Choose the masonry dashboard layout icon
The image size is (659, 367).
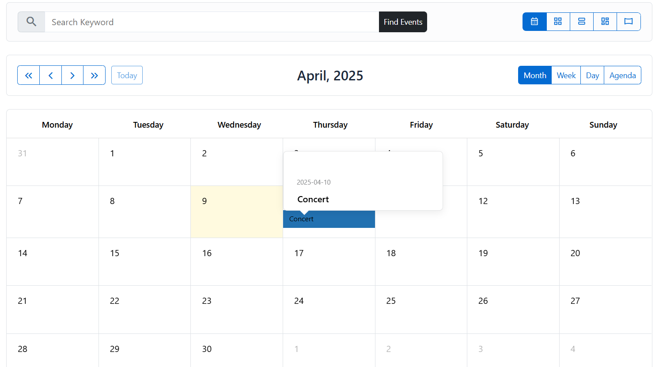605,22
